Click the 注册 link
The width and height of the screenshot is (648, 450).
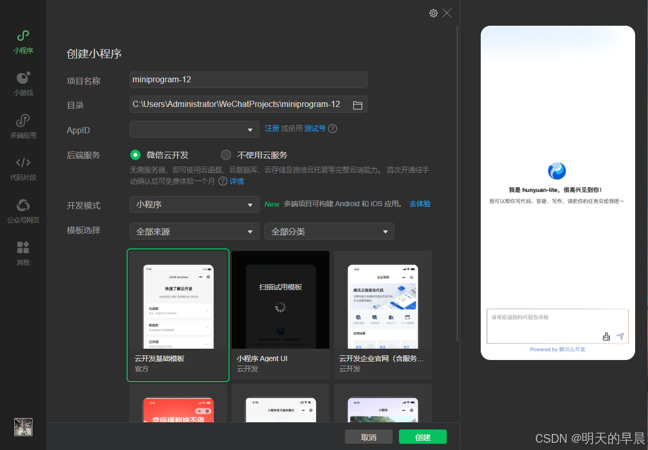coord(272,129)
